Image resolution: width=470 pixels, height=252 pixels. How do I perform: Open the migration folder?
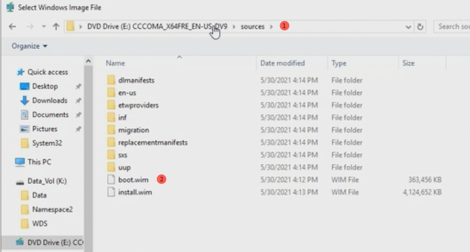coord(133,130)
